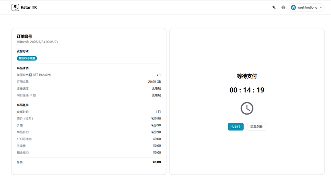Click the small blue icon before ATT

(x=31, y=75)
